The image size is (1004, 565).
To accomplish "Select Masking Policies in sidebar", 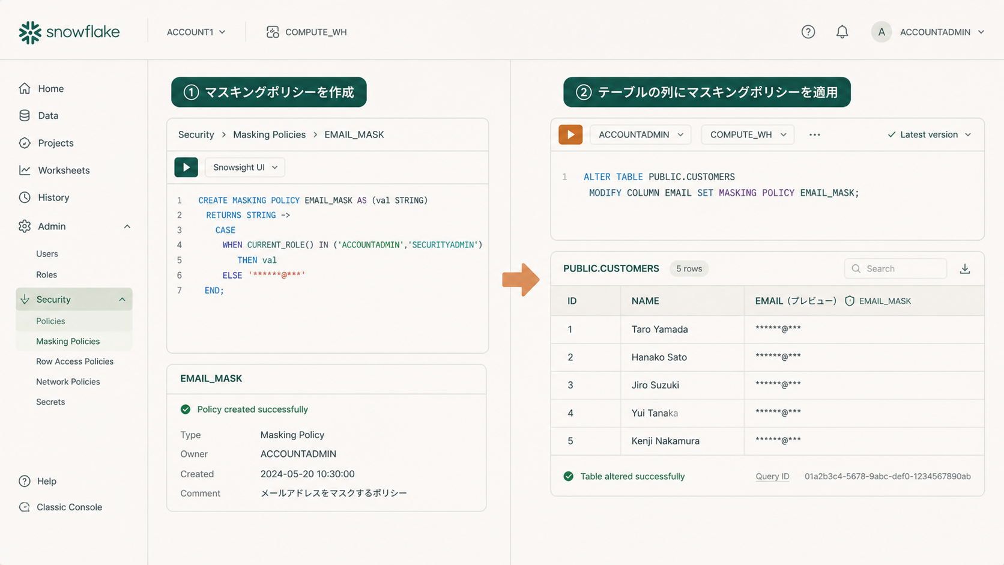I will point(68,341).
